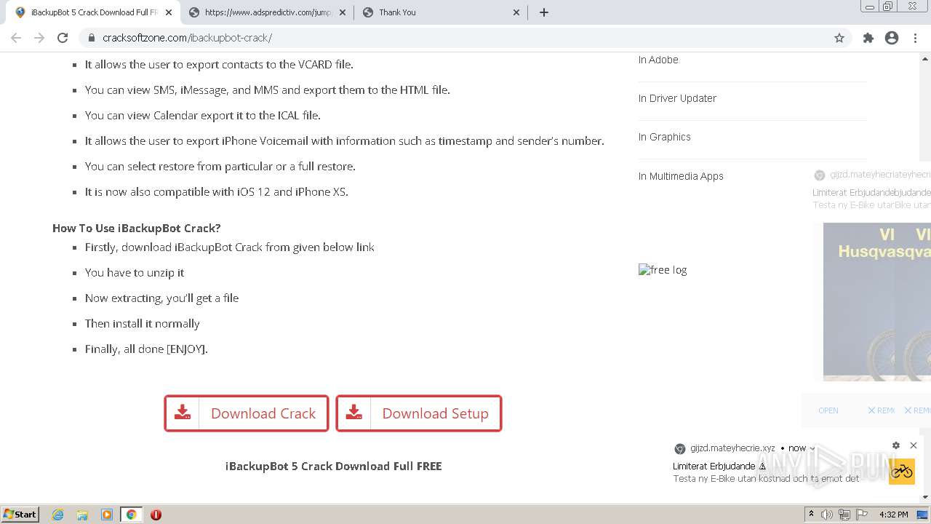
Task: Go back using browser back arrow
Action: click(x=16, y=38)
